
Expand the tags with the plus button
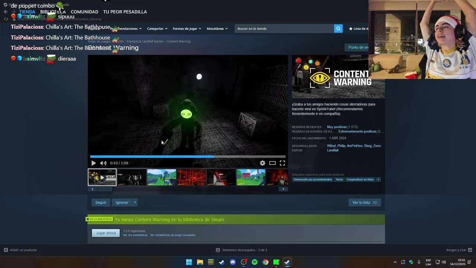tap(378, 179)
